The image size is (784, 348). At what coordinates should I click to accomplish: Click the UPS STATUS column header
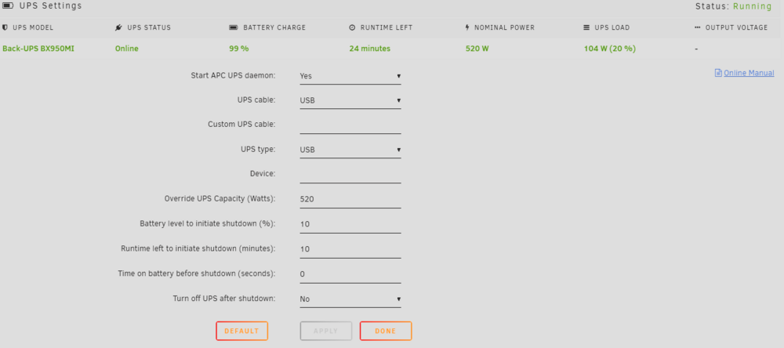point(149,27)
